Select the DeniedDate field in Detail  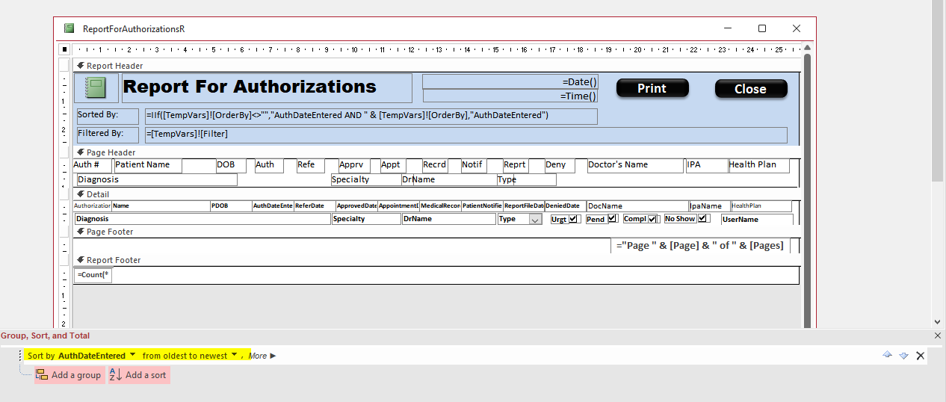(x=564, y=205)
